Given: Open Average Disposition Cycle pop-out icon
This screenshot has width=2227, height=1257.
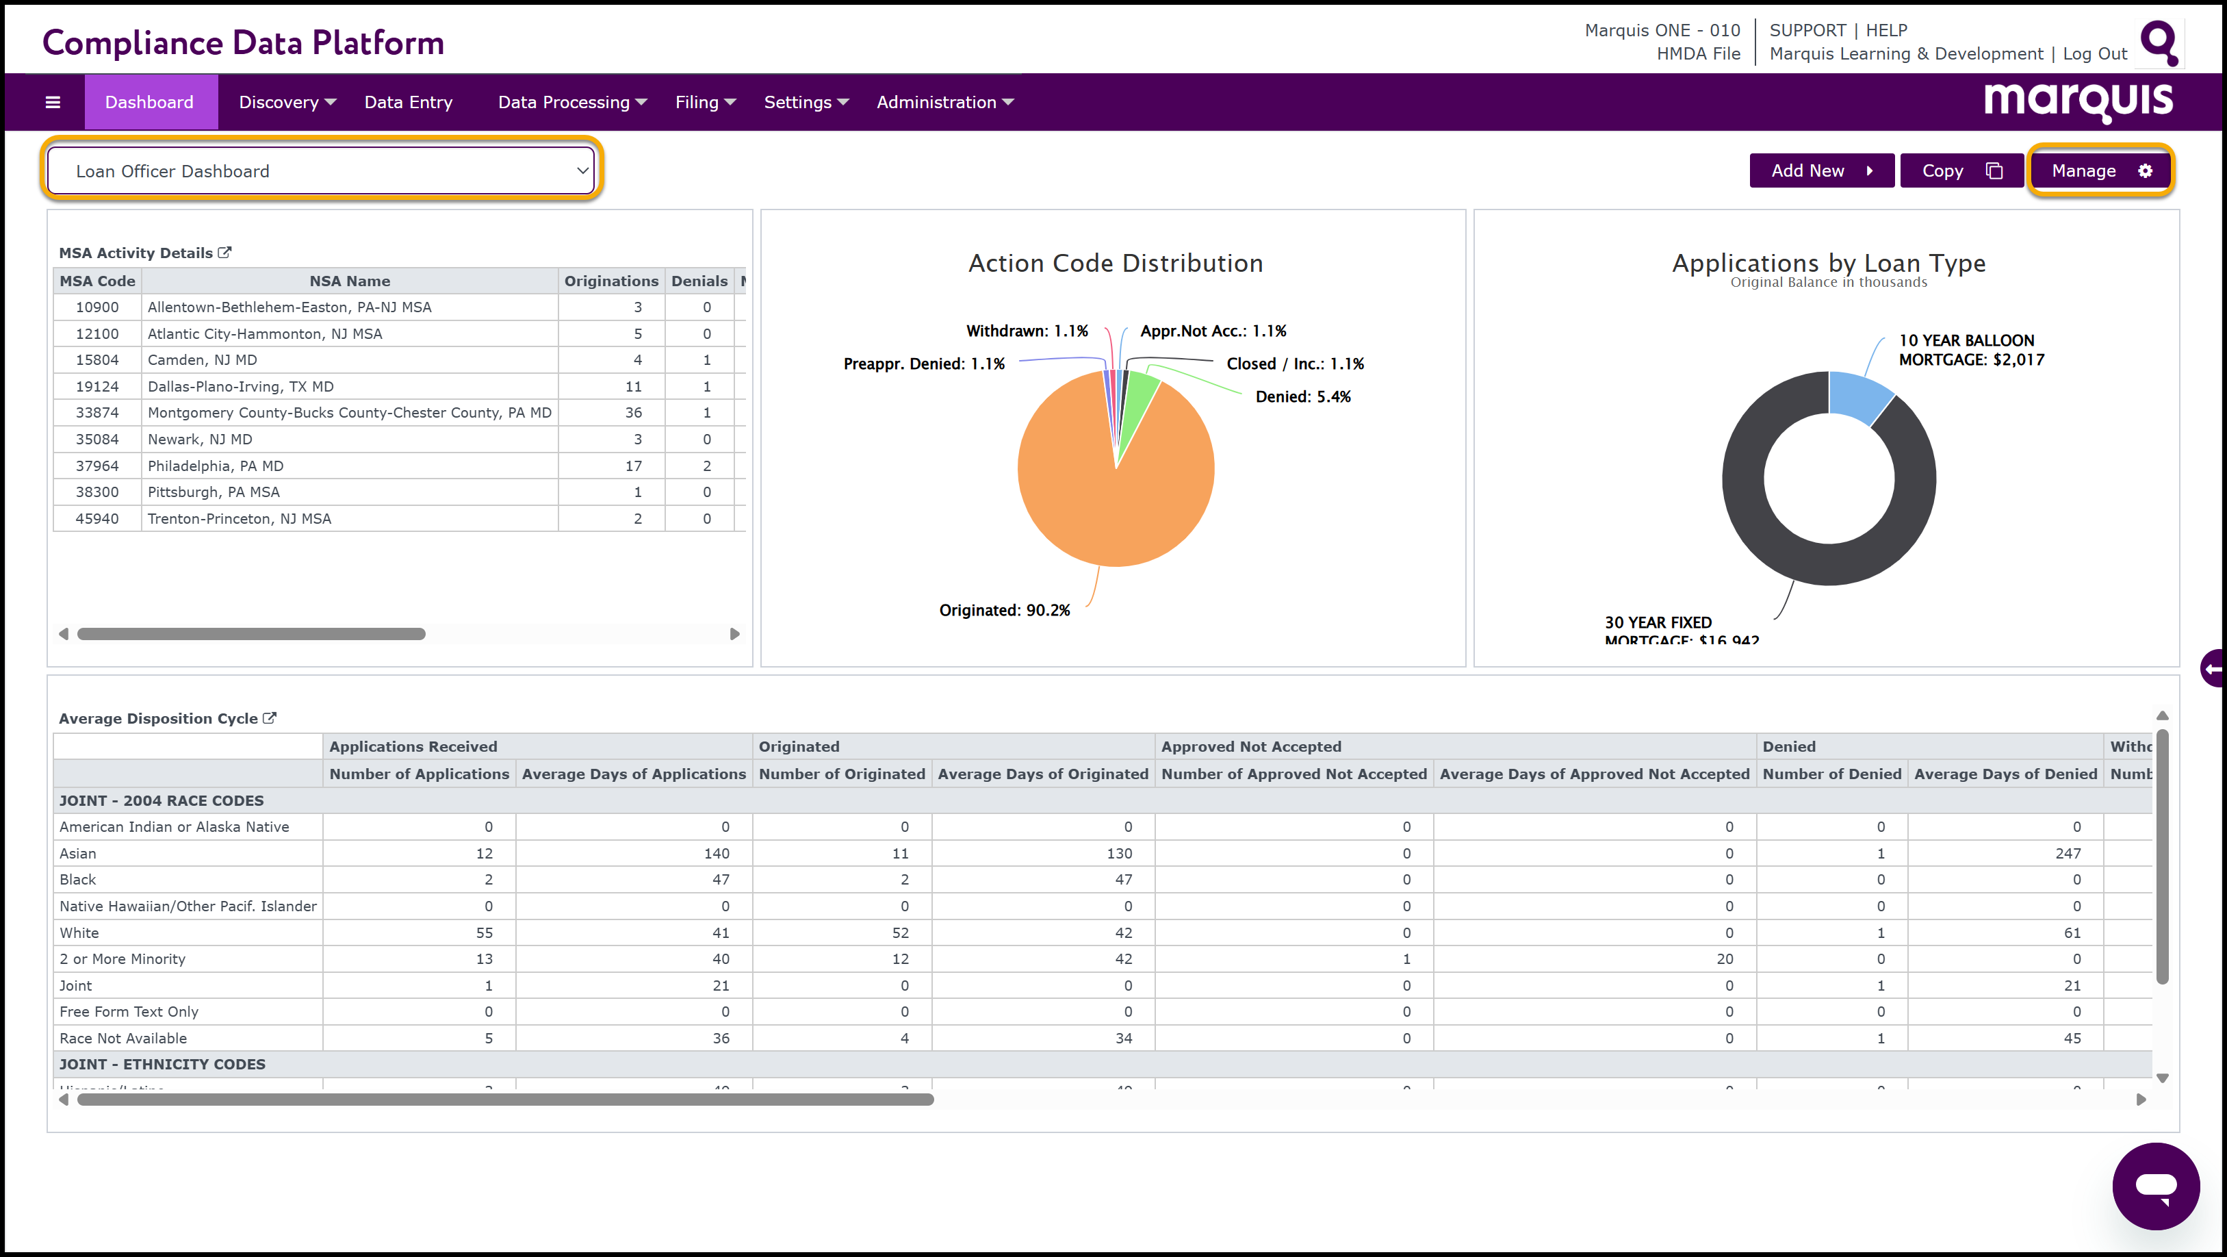Looking at the screenshot, I should pyautogui.click(x=270, y=718).
